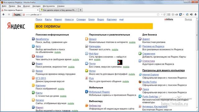The width and height of the screenshot is (199, 112).
Task: Reload the page with the refresh button
Action: coord(164,15)
